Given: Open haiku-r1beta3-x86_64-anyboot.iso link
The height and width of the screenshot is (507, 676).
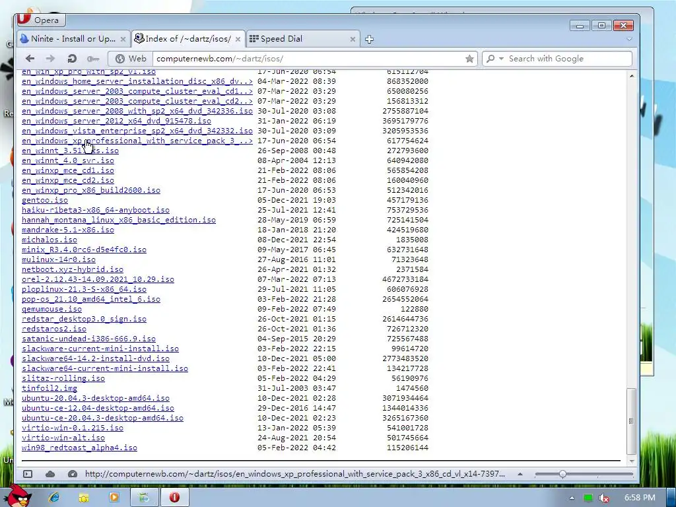Looking at the screenshot, I should [96, 210].
